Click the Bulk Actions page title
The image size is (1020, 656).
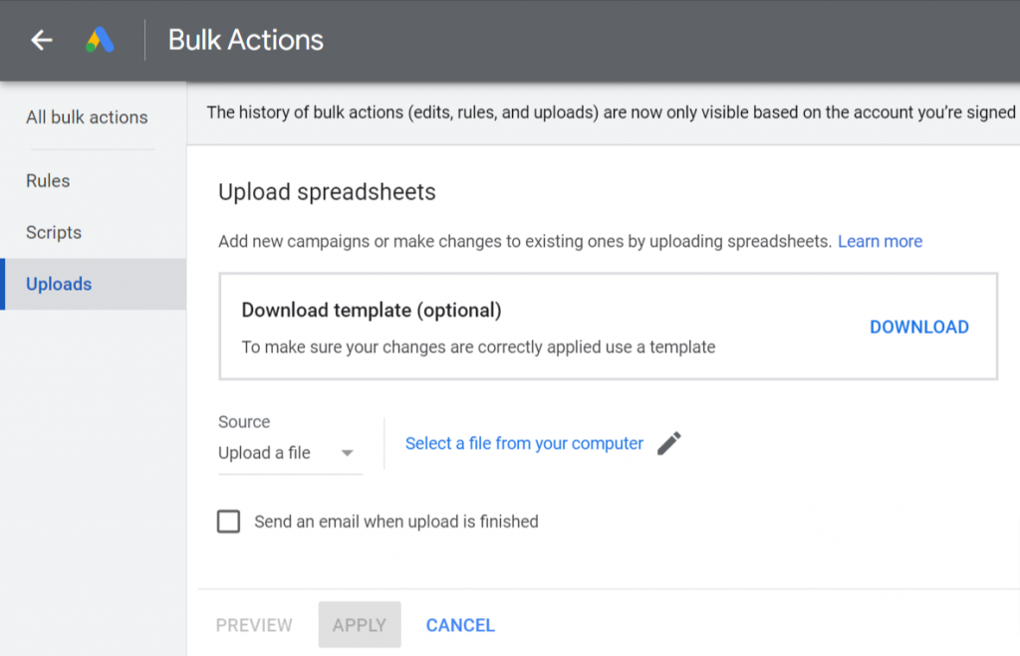click(x=246, y=40)
